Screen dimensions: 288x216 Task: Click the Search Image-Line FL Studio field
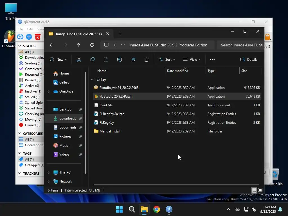(x=240, y=45)
